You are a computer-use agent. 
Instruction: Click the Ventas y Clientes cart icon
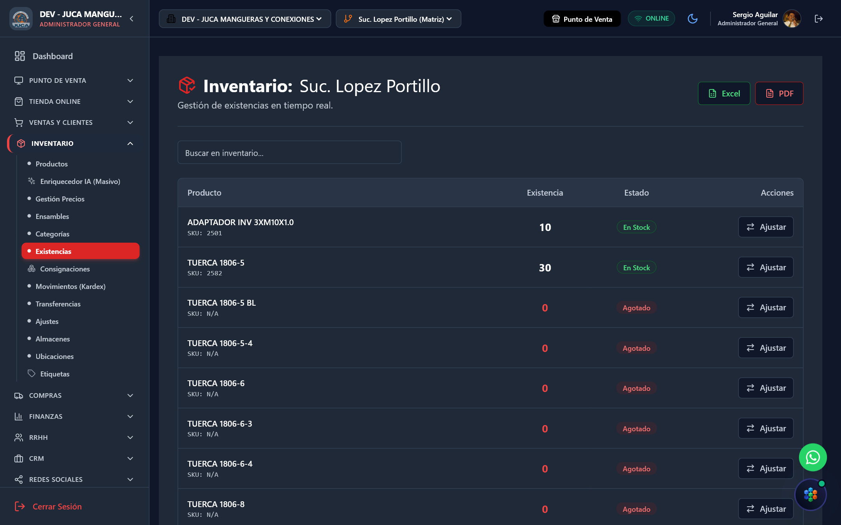click(x=19, y=122)
